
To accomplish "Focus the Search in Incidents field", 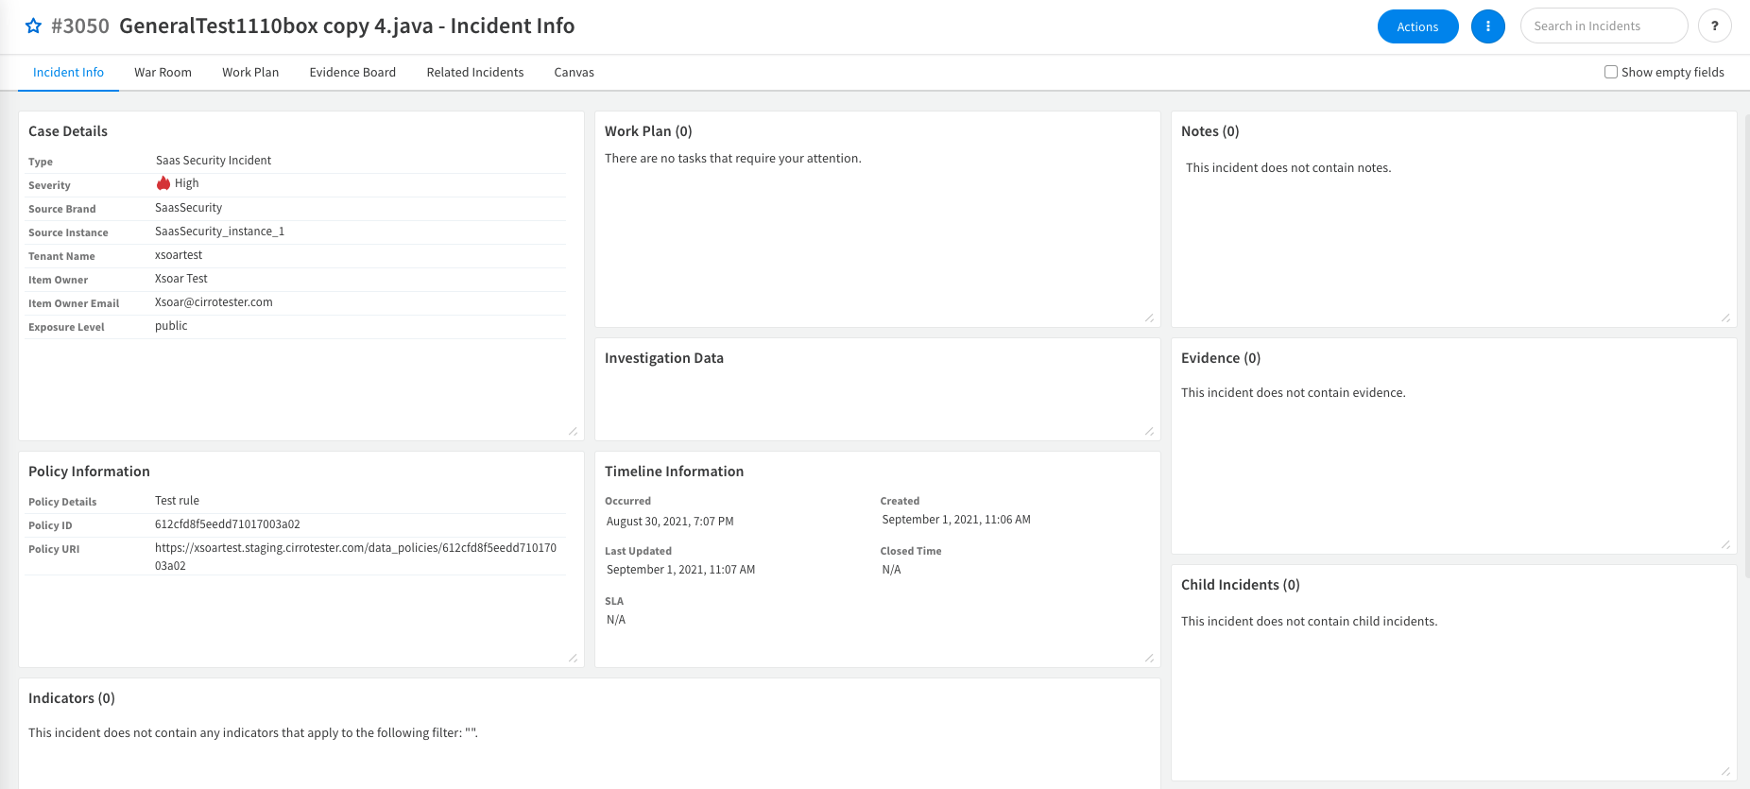I will 1604,26.
